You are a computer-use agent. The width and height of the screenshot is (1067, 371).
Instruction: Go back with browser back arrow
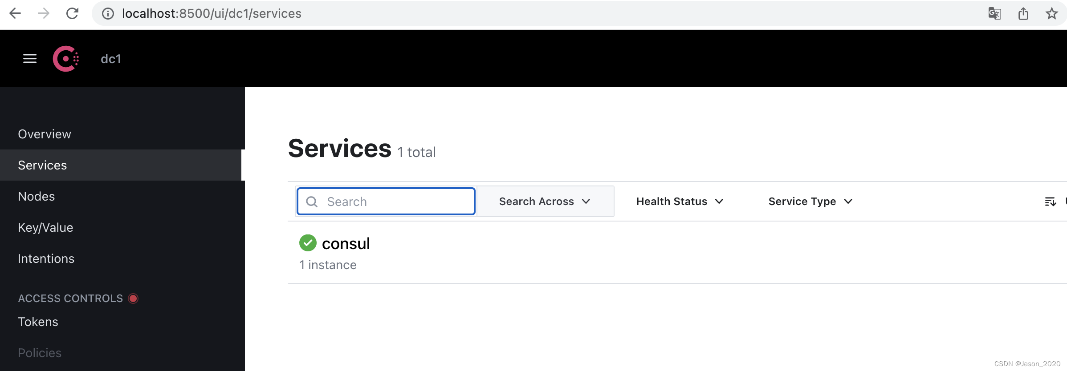15,13
